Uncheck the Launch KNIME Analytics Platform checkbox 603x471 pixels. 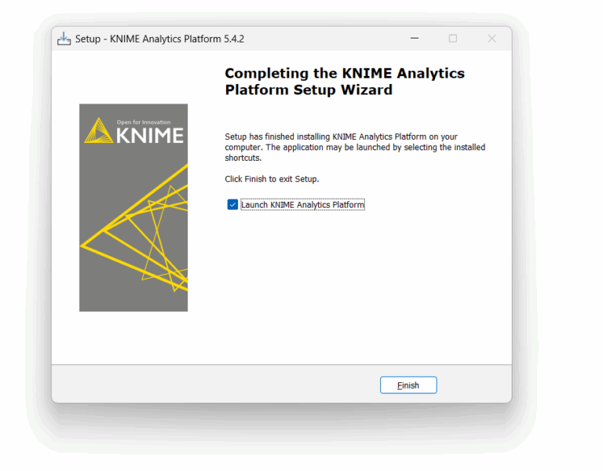click(x=232, y=205)
